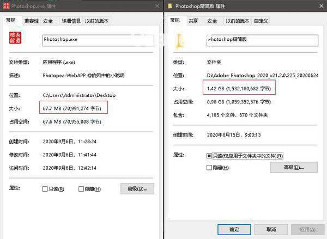The image size is (327, 239).
Task: Click the type value 文件夹
Action: pos(214,62)
